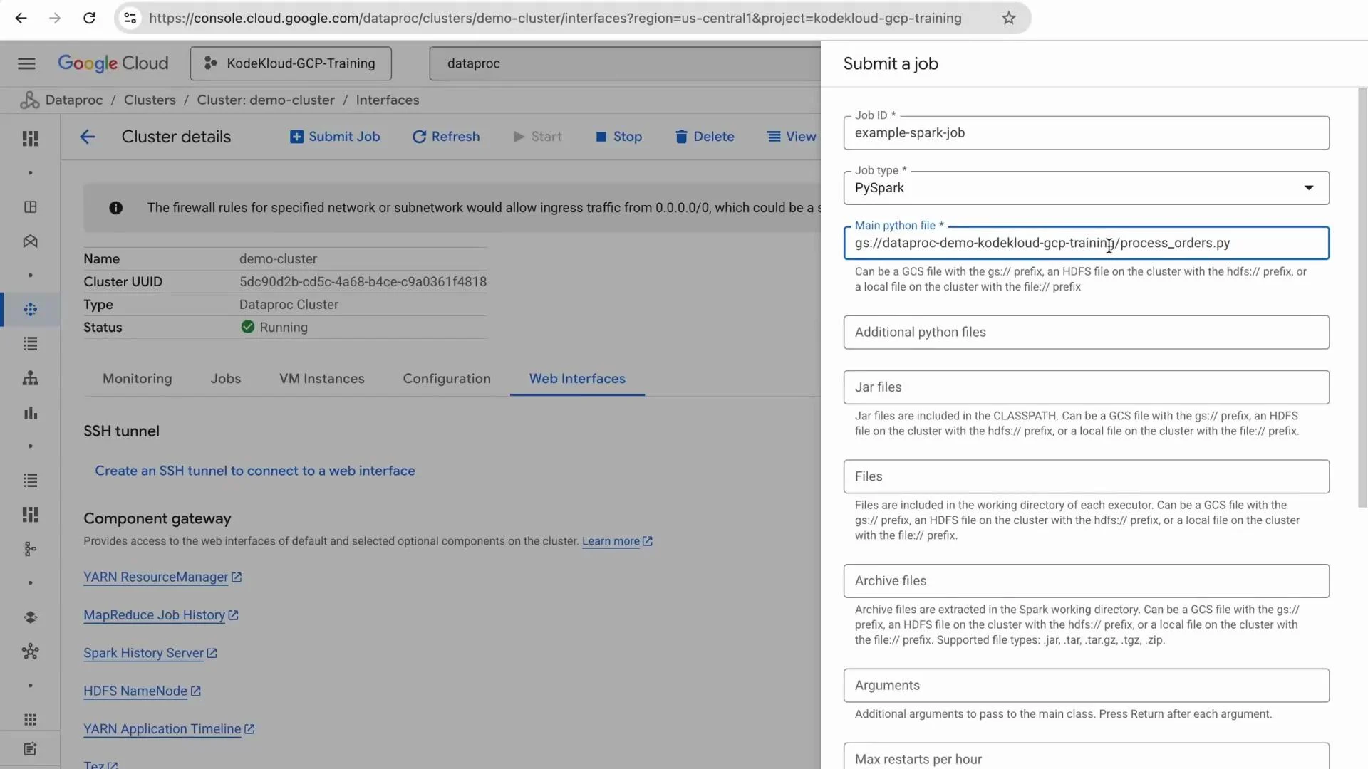Click the View logs button

pyautogui.click(x=792, y=137)
